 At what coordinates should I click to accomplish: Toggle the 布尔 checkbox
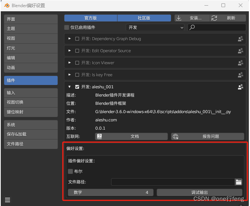(x=70, y=171)
